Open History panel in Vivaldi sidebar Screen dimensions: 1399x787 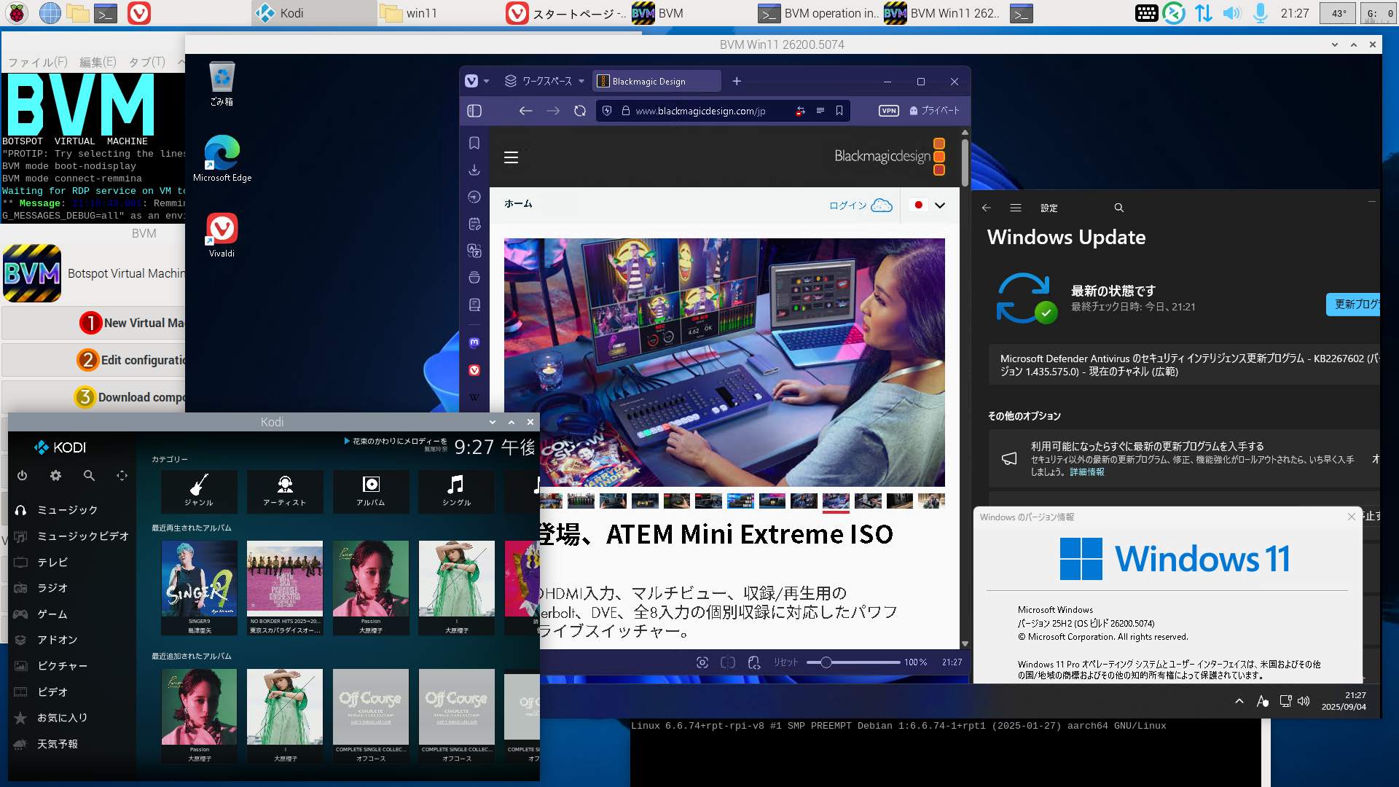pos(474,197)
